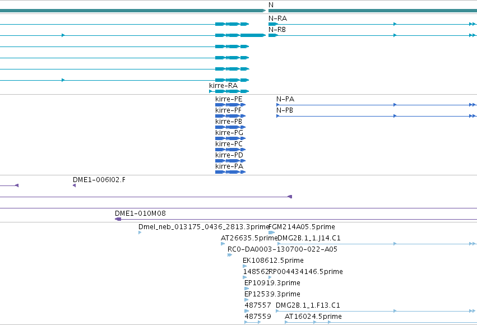Select the DME1-006I02.F clone label
Screen dimensions: 477x325
[x=99, y=180]
